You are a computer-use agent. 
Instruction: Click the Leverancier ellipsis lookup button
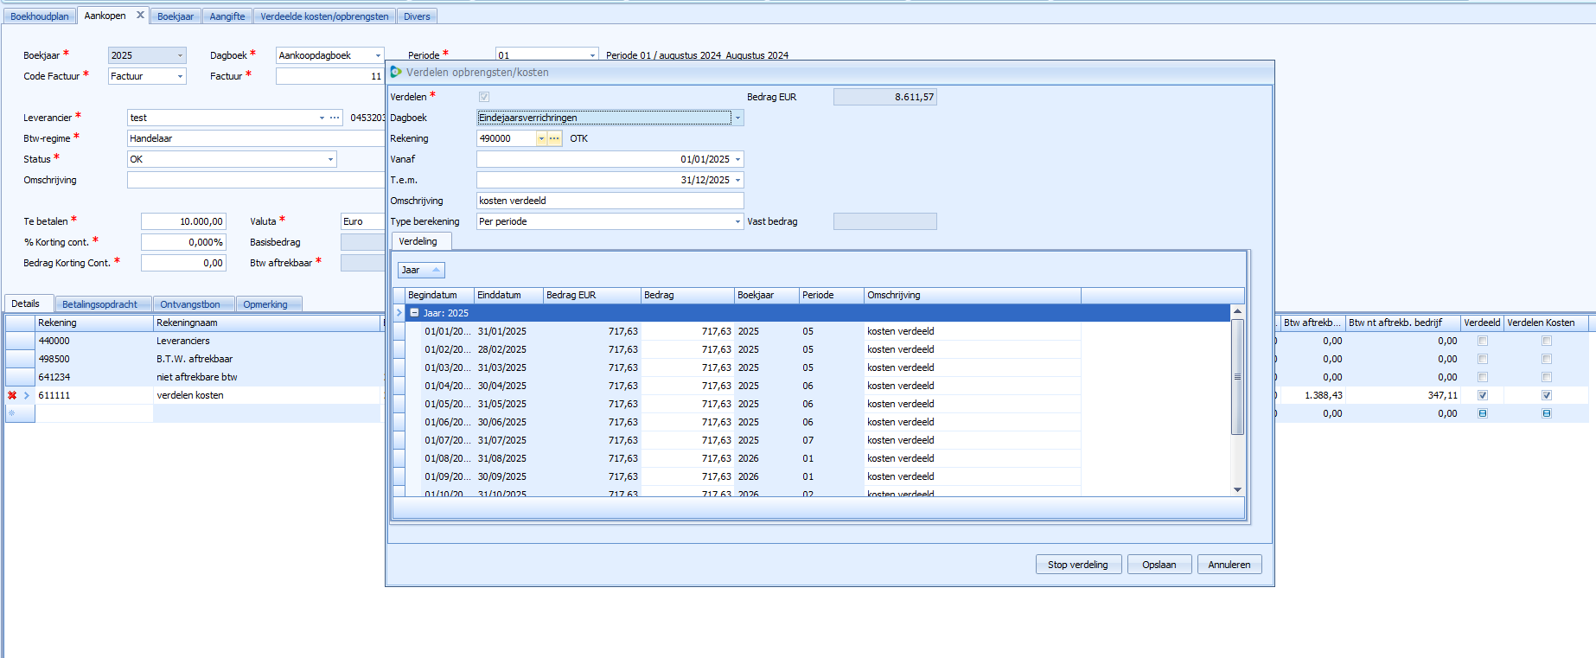(x=335, y=118)
